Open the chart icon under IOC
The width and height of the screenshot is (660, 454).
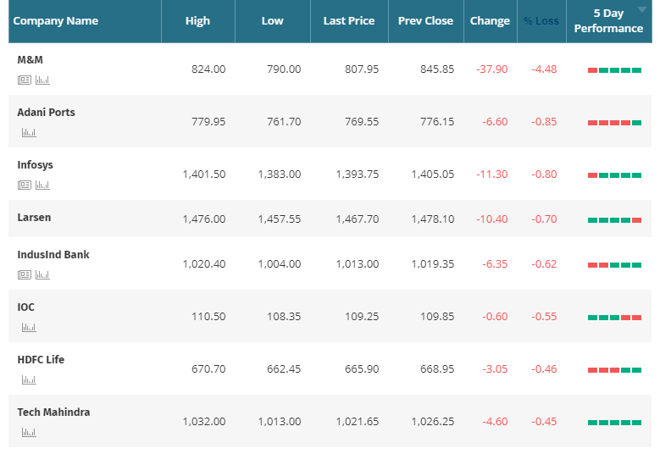[x=29, y=327]
